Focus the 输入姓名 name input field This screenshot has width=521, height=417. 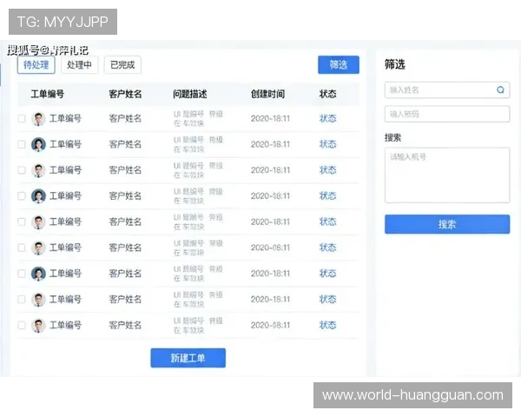tap(447, 89)
